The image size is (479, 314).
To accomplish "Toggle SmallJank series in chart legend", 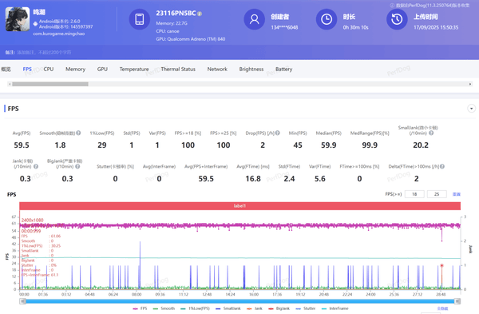I will point(228,308).
